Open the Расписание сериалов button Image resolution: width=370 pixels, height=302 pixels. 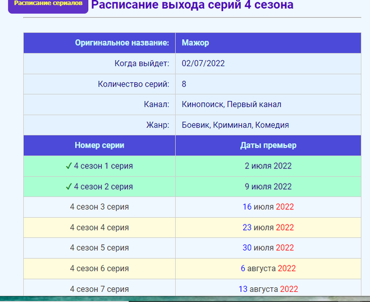48,6
